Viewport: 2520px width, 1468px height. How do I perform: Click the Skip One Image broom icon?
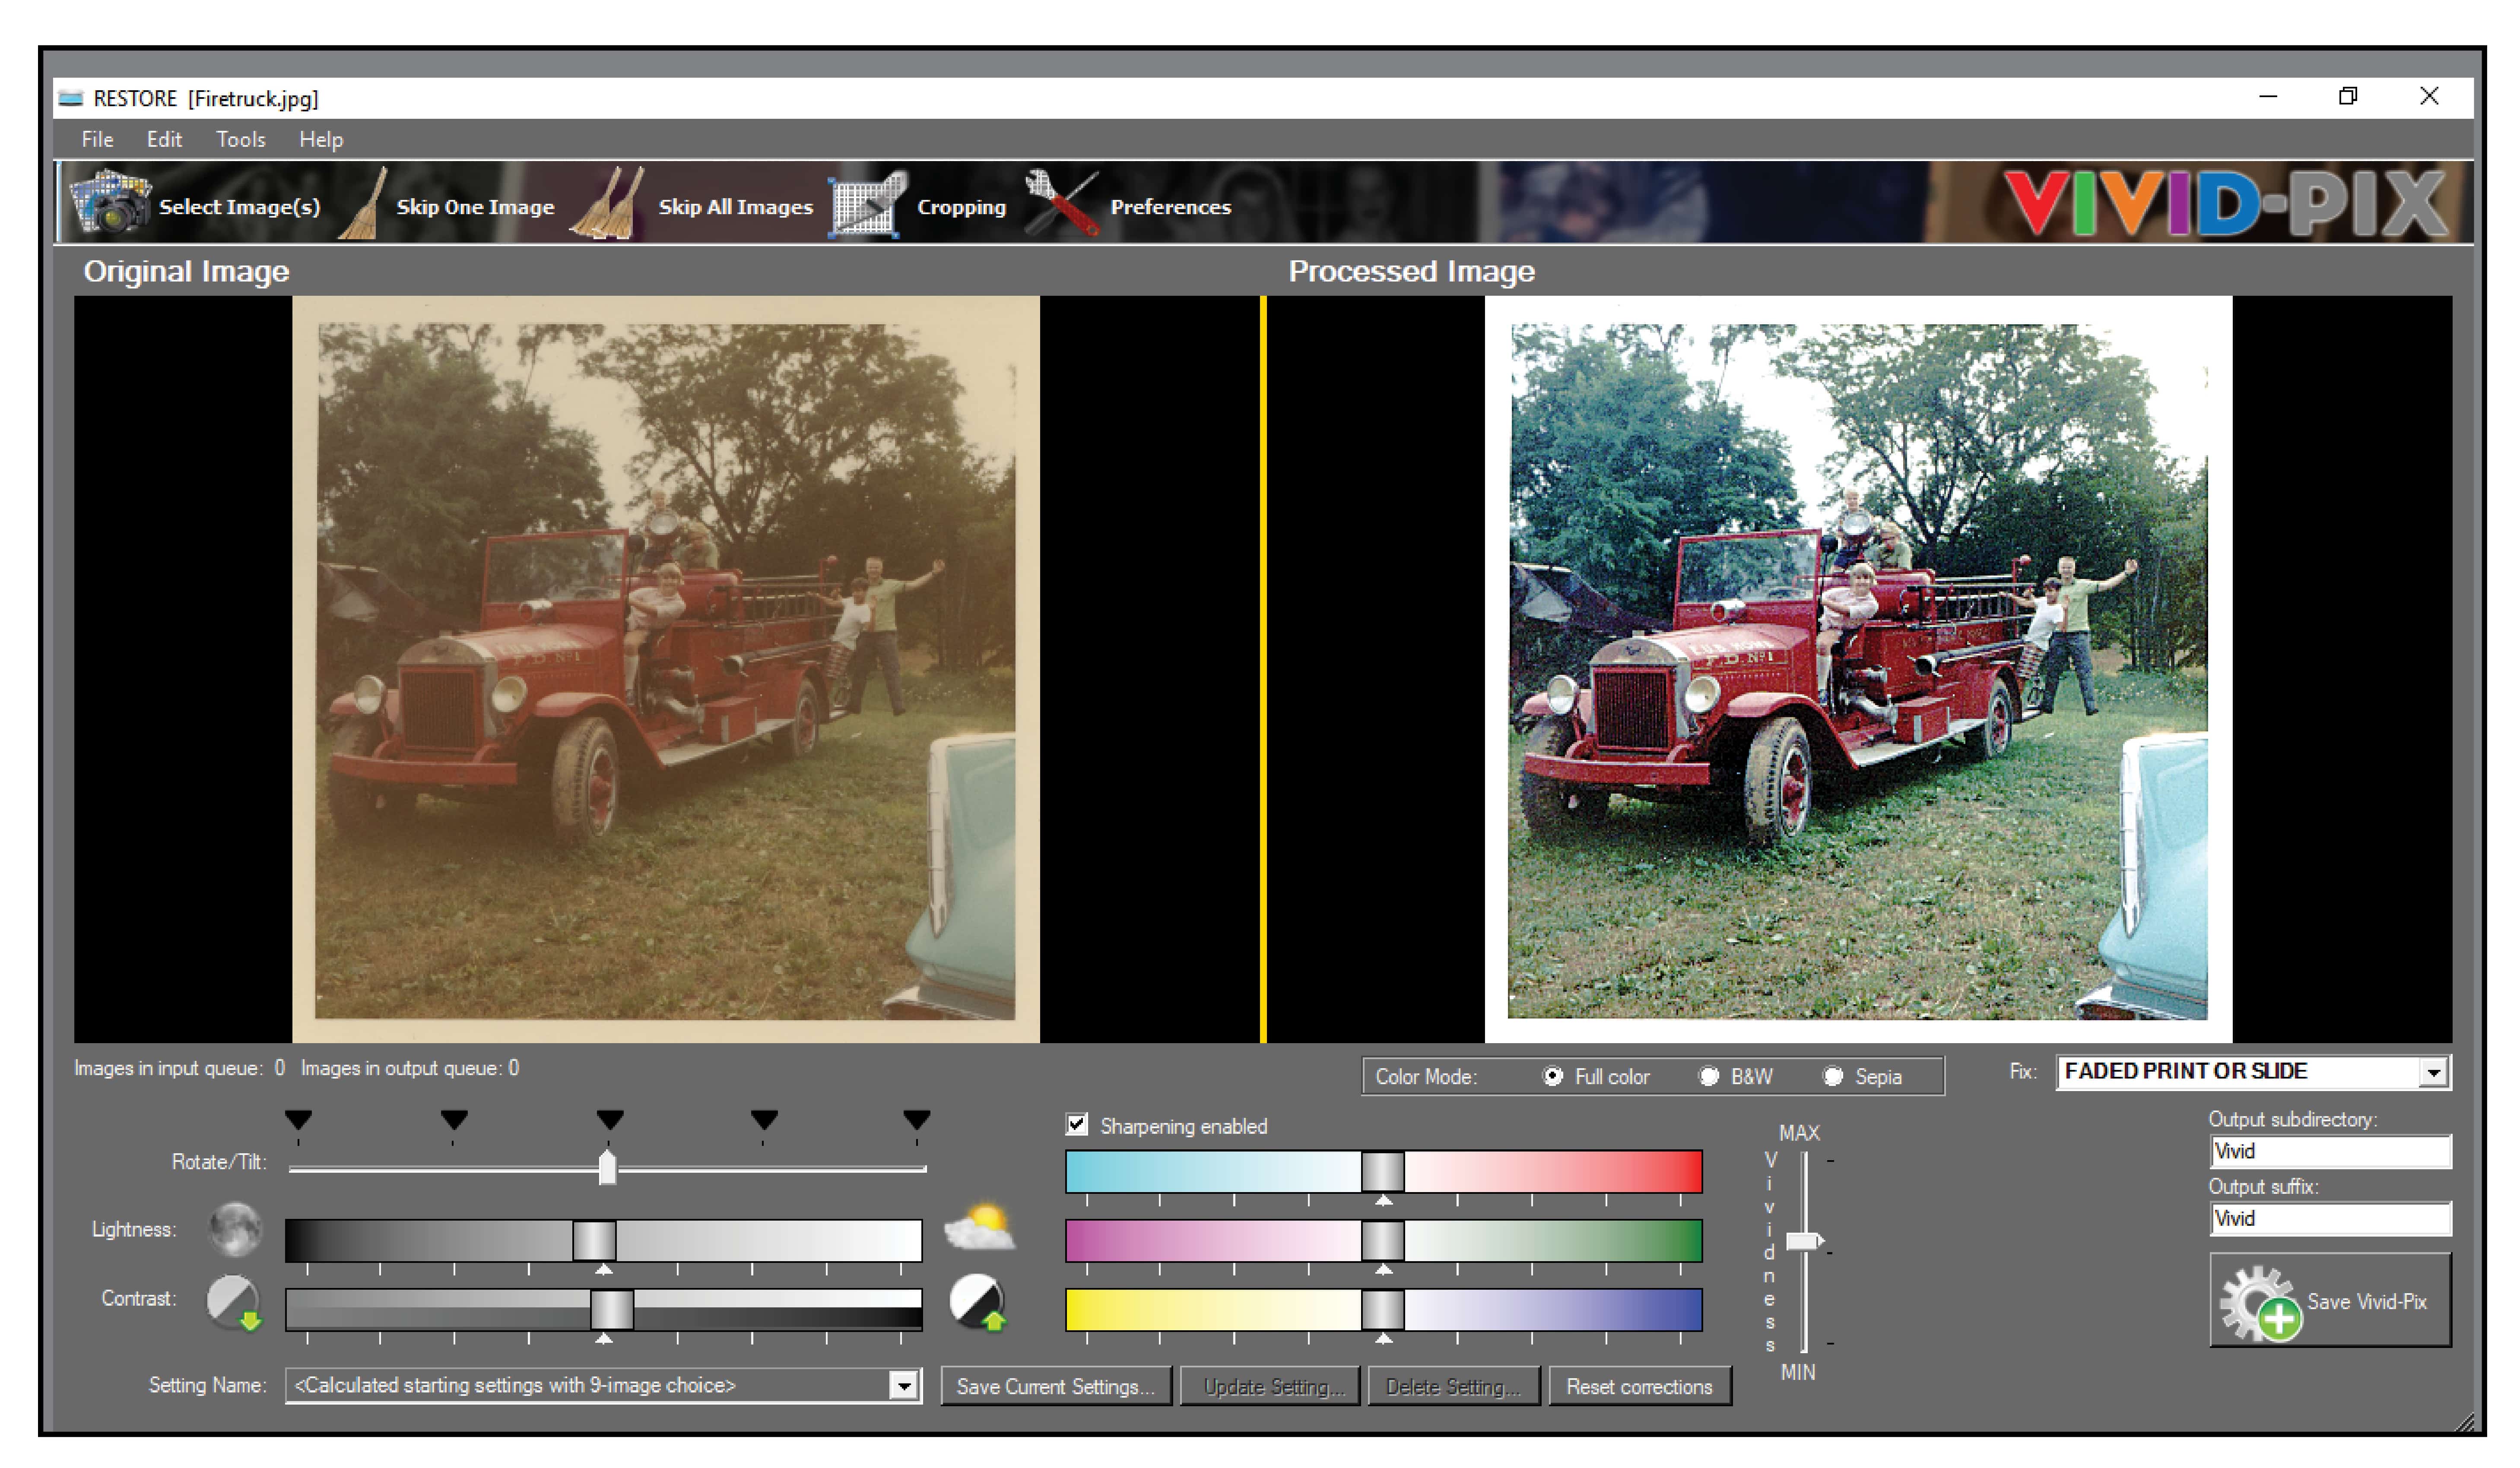point(363,203)
